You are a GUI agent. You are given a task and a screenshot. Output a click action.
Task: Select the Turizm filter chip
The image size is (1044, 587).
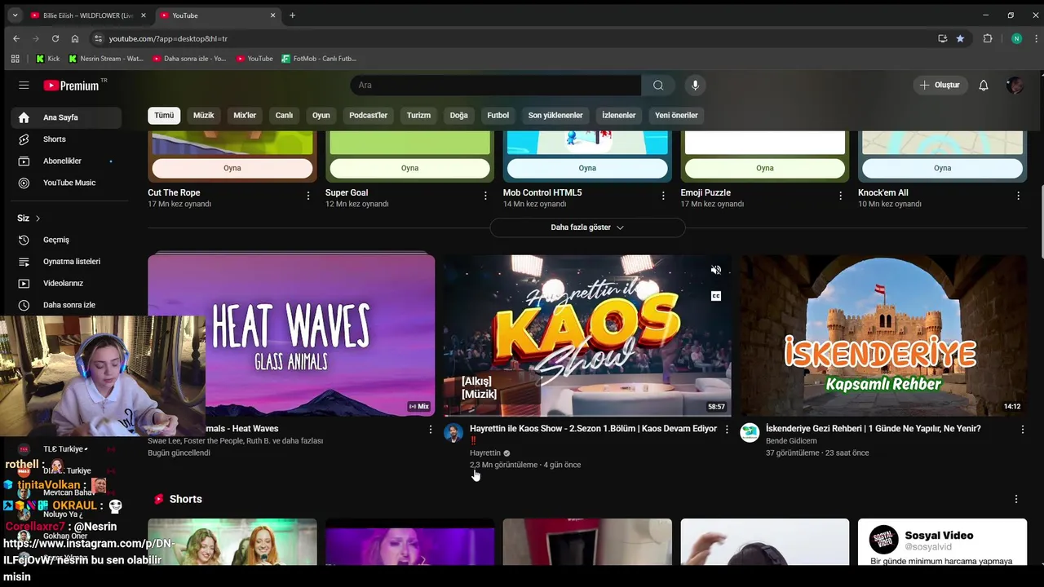(418, 116)
